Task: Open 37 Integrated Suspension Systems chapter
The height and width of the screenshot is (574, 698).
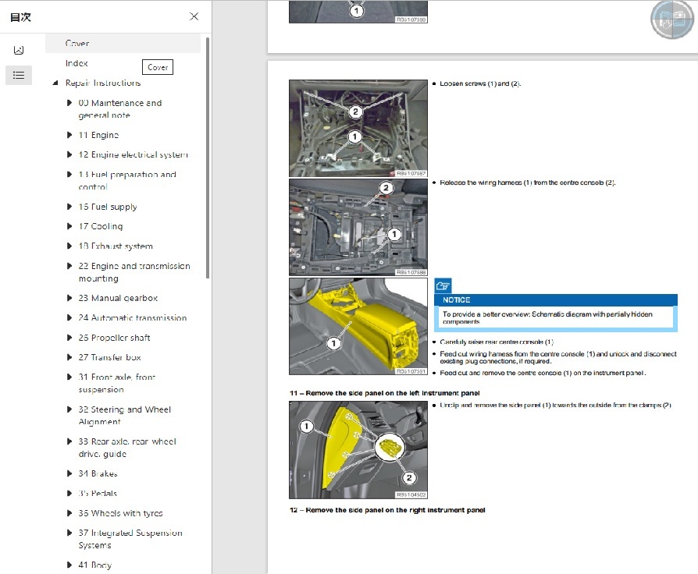Action: [x=130, y=539]
